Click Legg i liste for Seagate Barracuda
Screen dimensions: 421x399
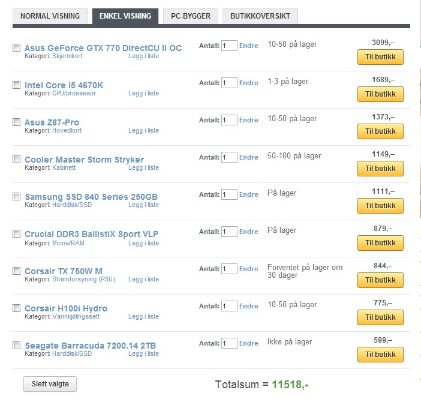[x=144, y=353]
